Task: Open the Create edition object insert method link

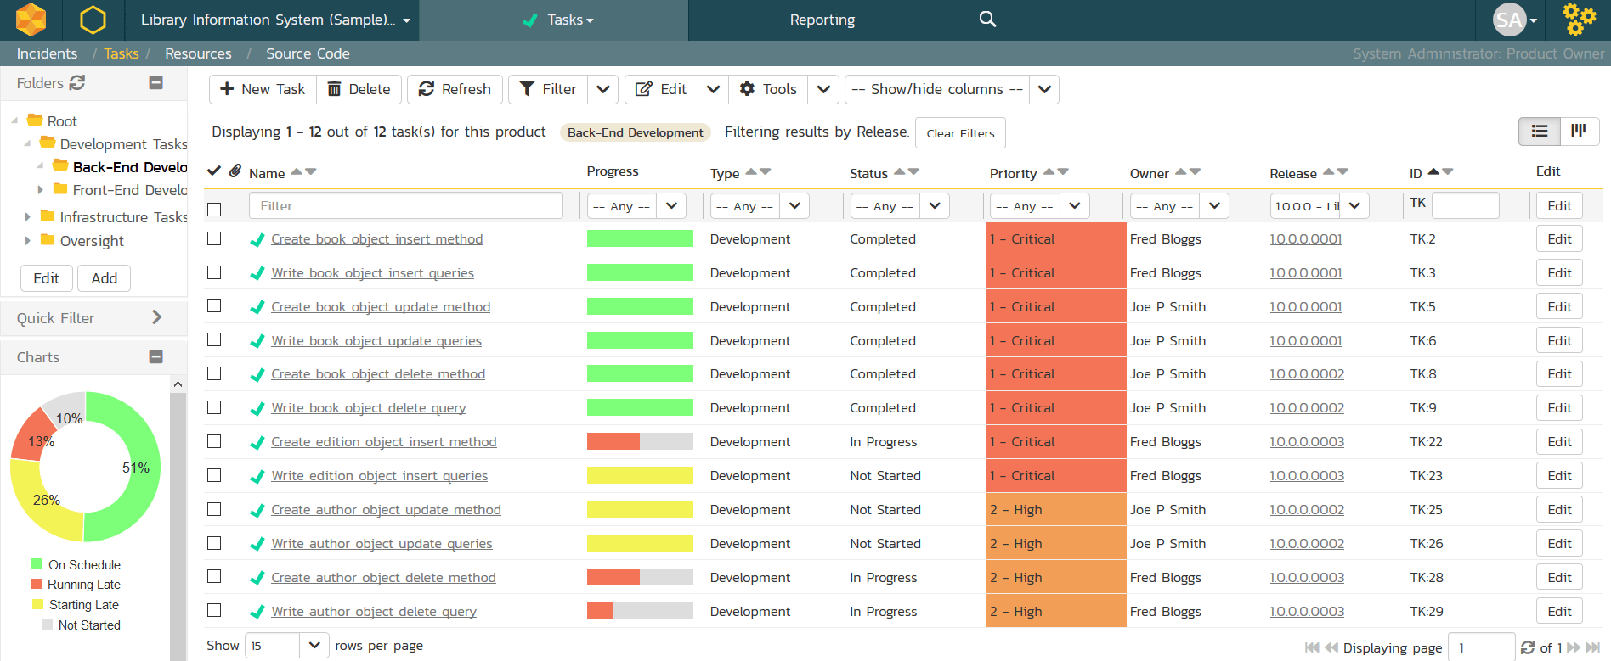Action: pyautogui.click(x=383, y=442)
